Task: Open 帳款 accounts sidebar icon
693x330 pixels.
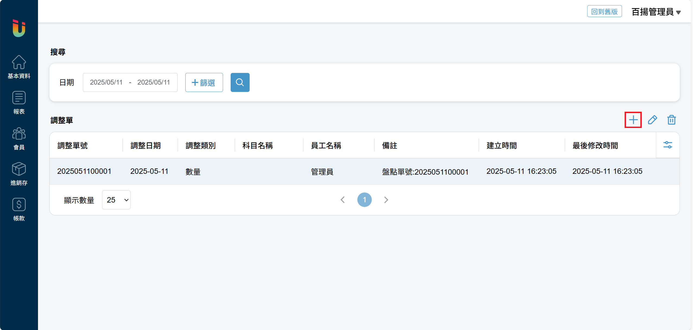Action: click(19, 209)
